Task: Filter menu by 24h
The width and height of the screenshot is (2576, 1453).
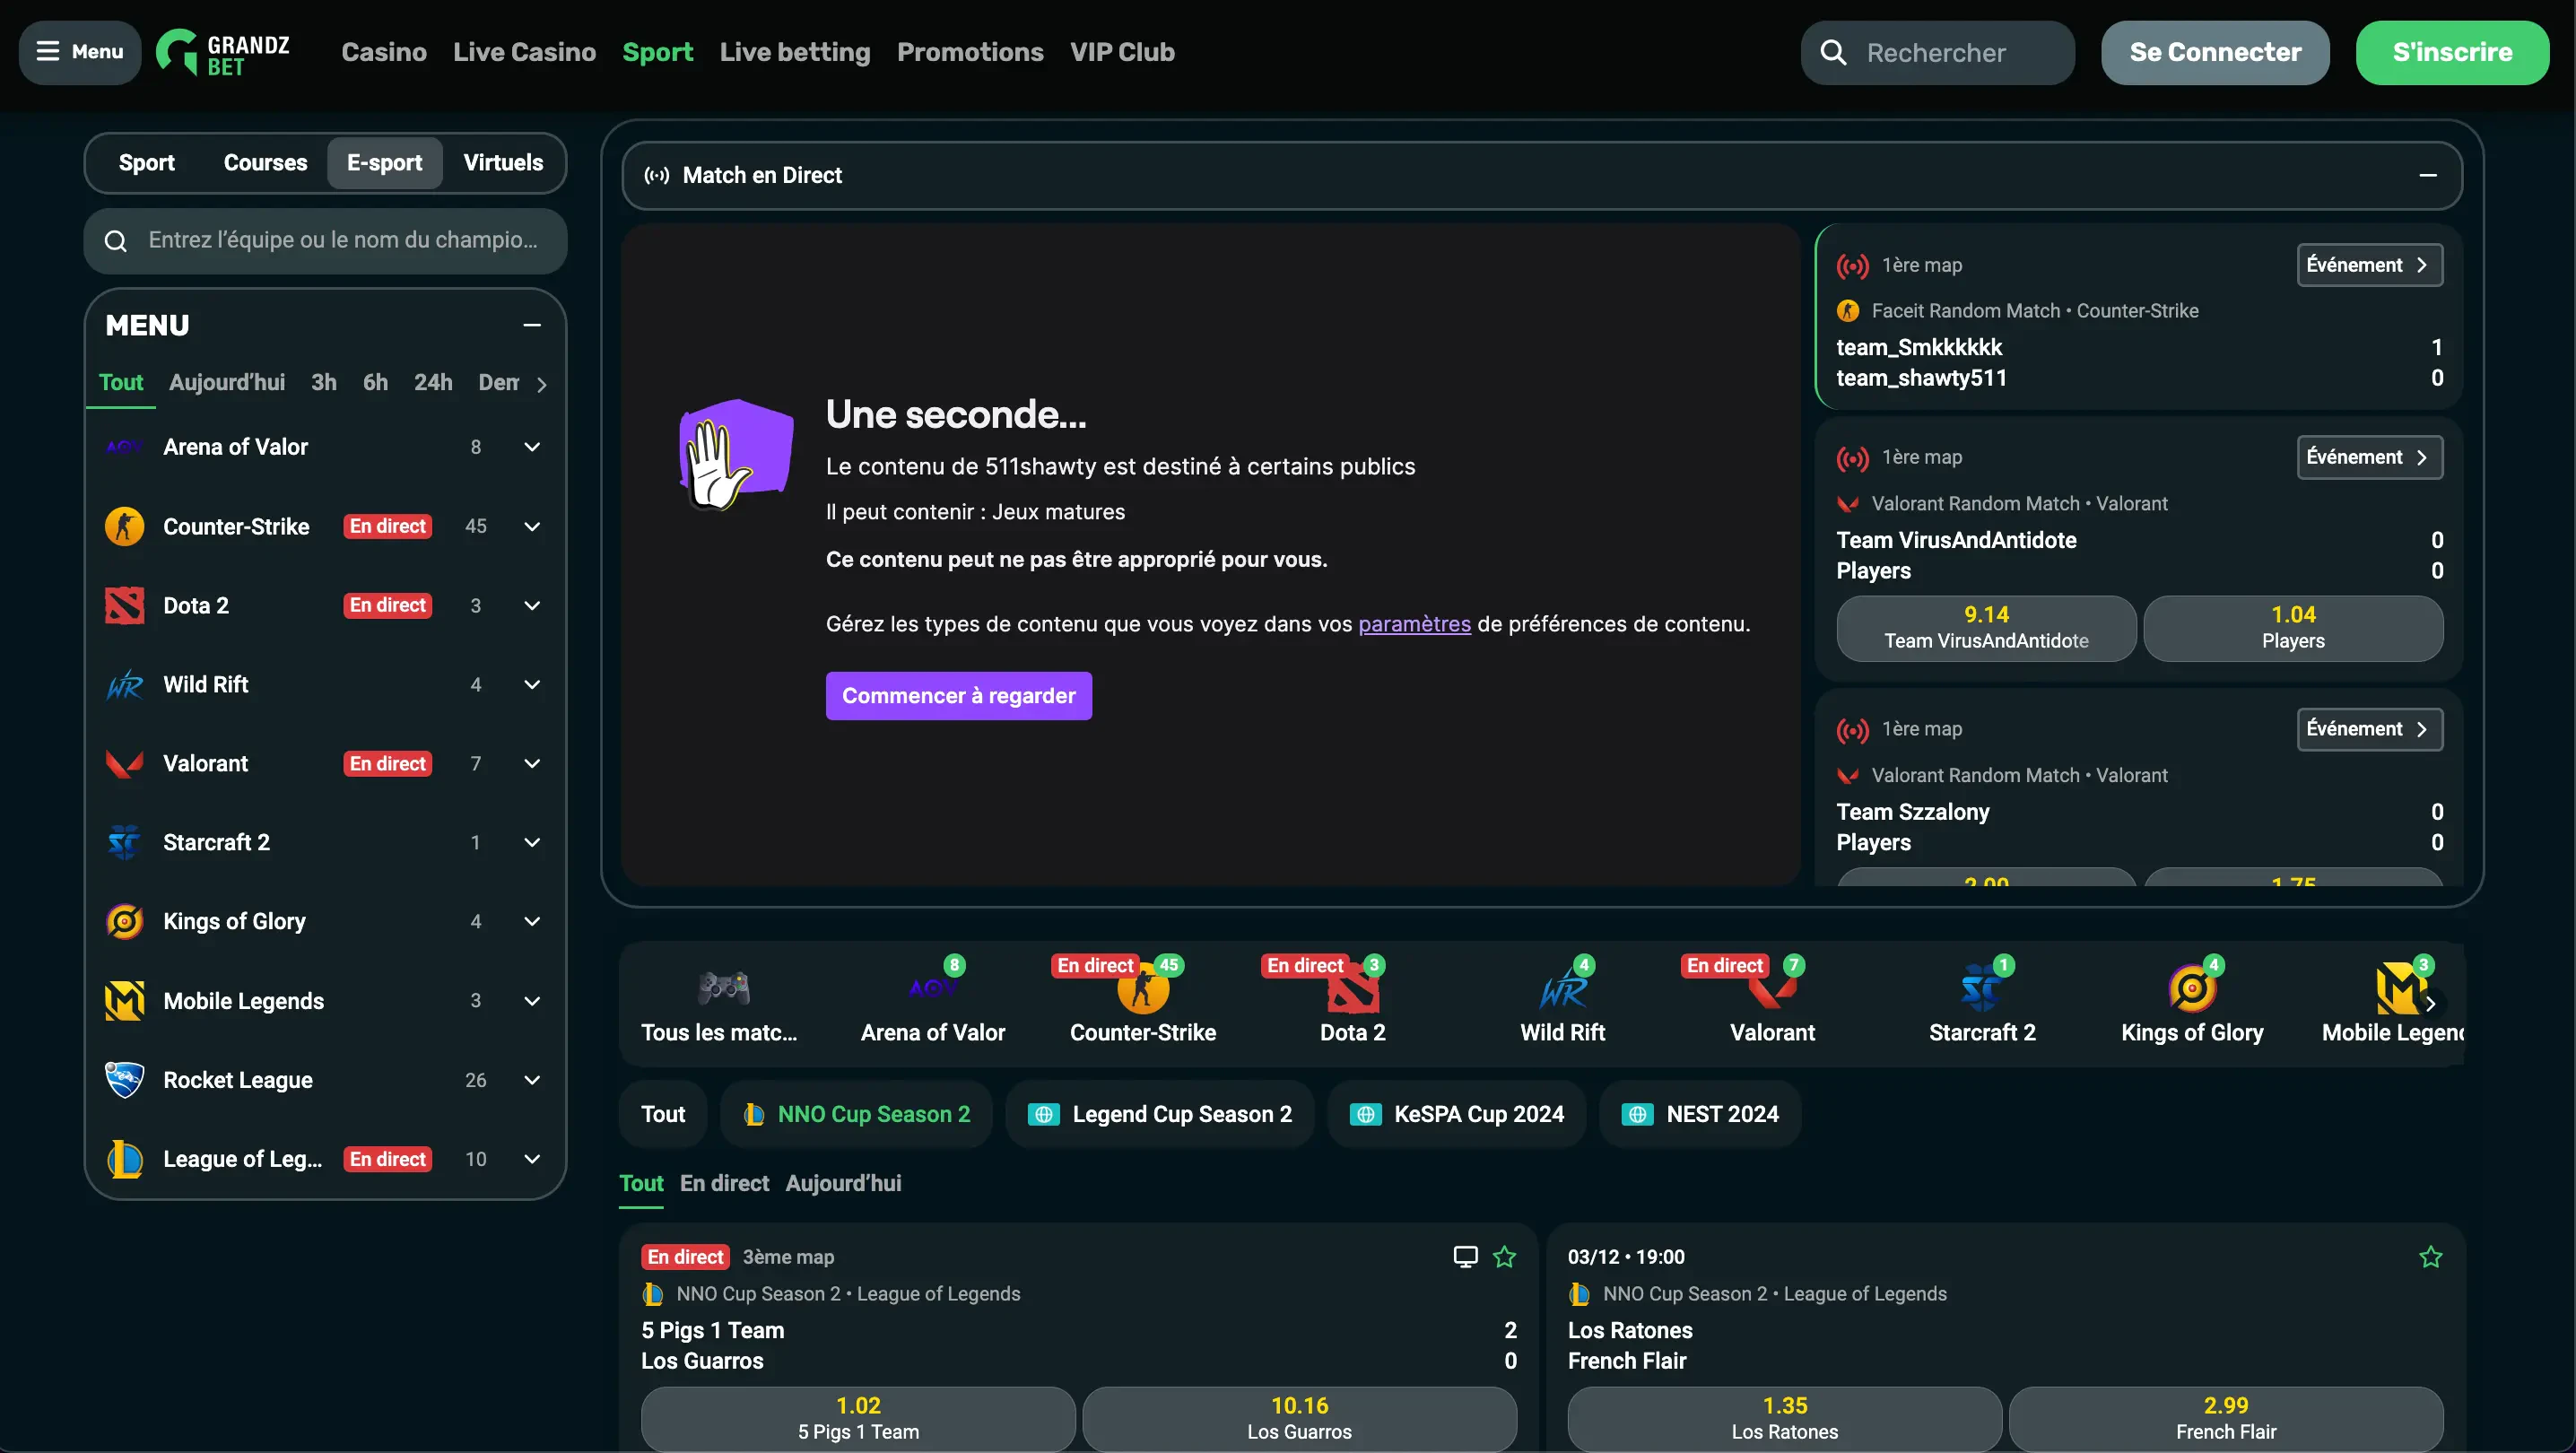Action: (433, 383)
